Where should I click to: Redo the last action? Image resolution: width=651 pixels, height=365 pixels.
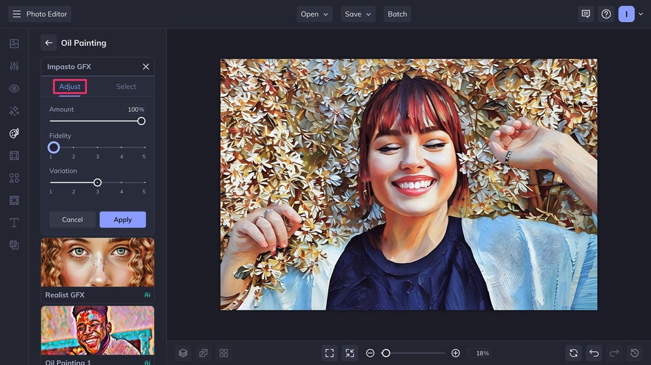614,353
